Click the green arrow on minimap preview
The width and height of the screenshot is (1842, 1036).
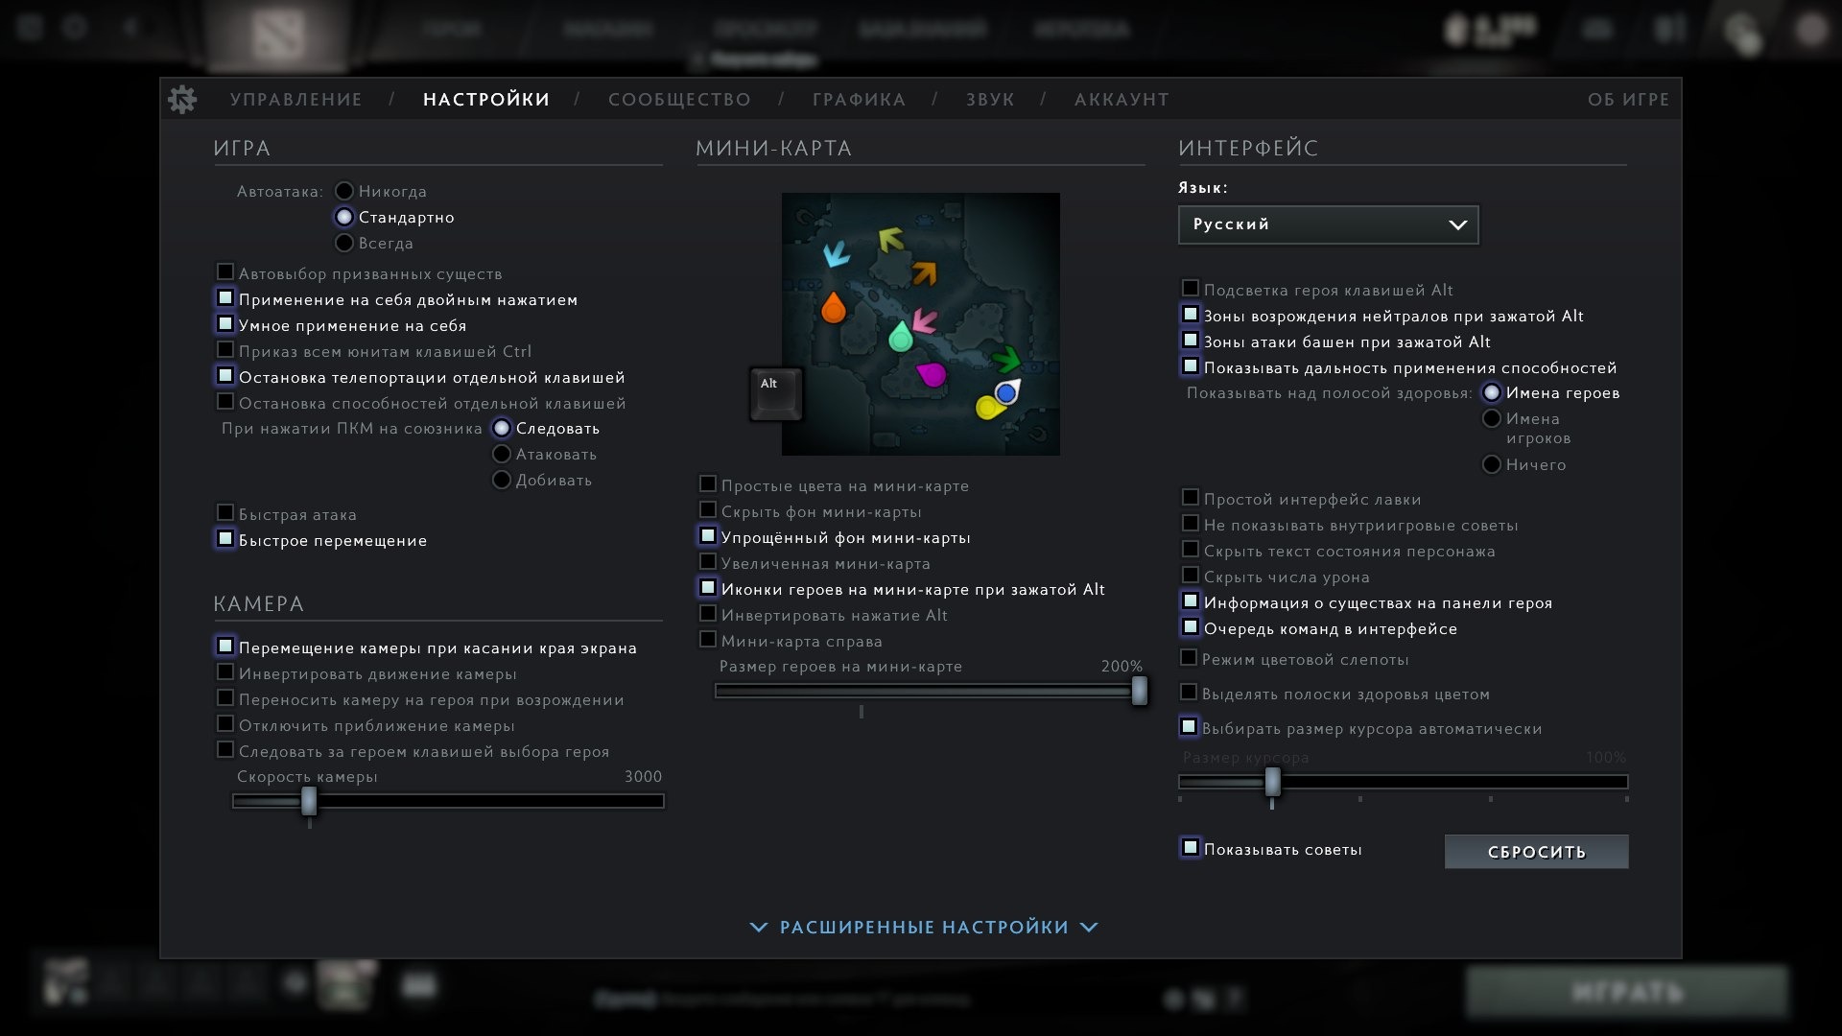pos(1005,360)
